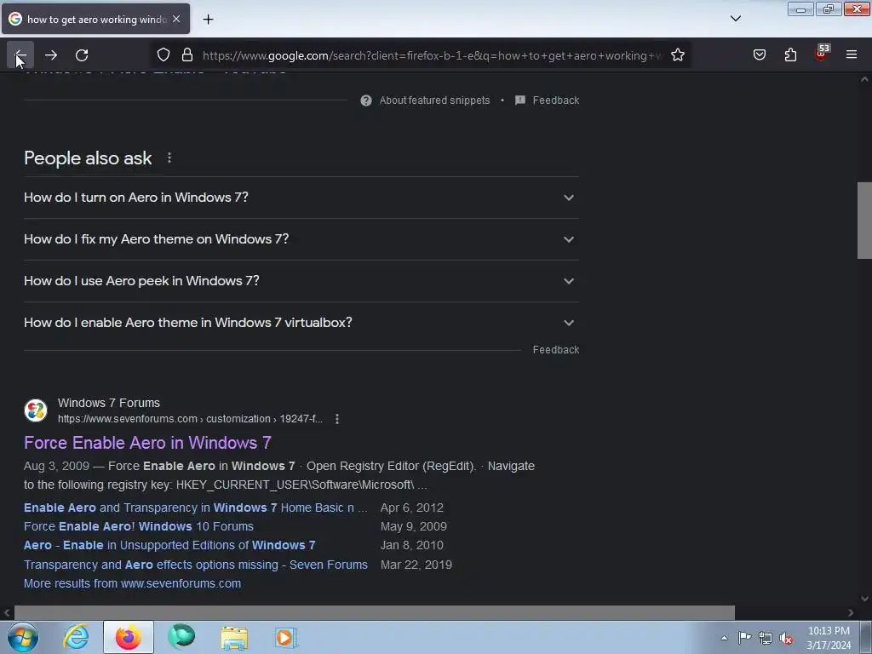Show site security padlock info

click(187, 55)
